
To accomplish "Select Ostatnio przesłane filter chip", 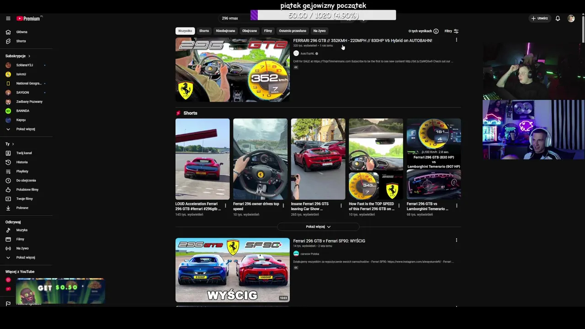I will [292, 31].
